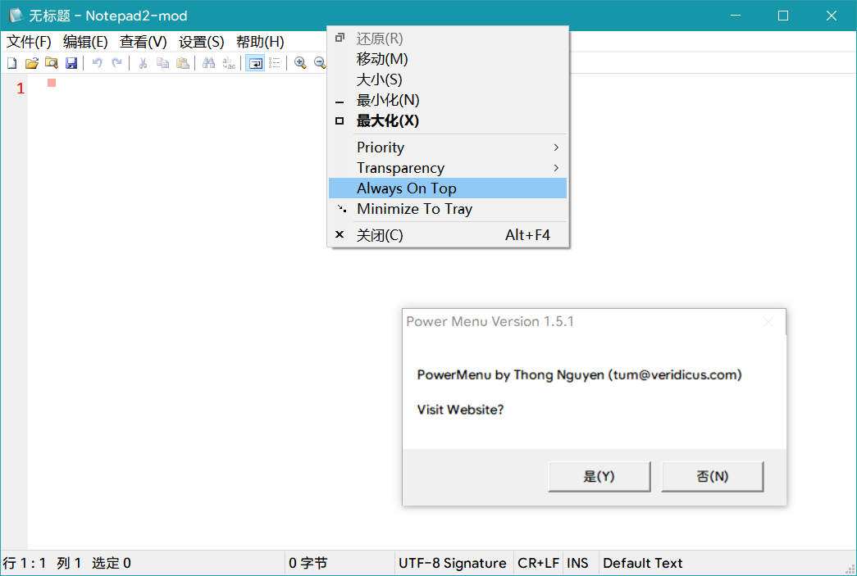The width and height of the screenshot is (857, 576).
Task: Open the 文件(F) menu
Action: point(30,42)
